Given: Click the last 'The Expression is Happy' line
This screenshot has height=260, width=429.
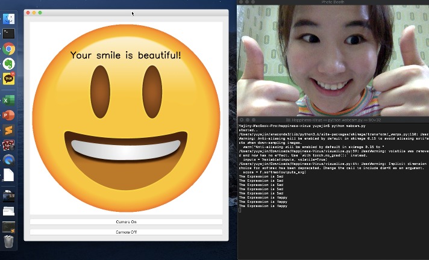Looking at the screenshot, I should pyautogui.click(x=263, y=206).
